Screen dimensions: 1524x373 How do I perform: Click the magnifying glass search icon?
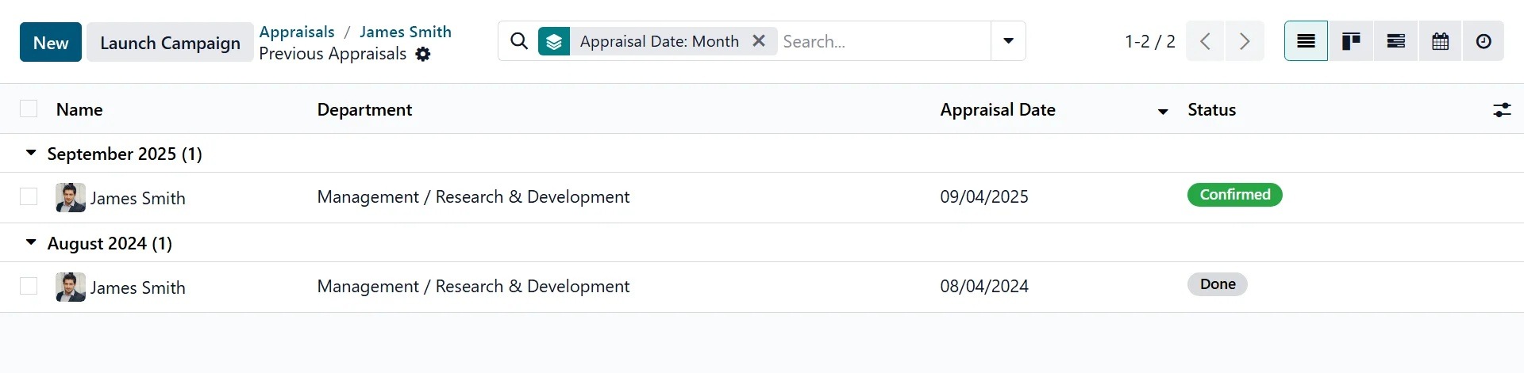(519, 41)
